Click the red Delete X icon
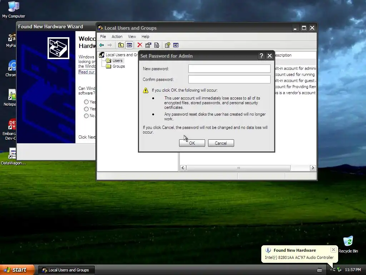Screen dimensions: 366x275 click(140, 45)
